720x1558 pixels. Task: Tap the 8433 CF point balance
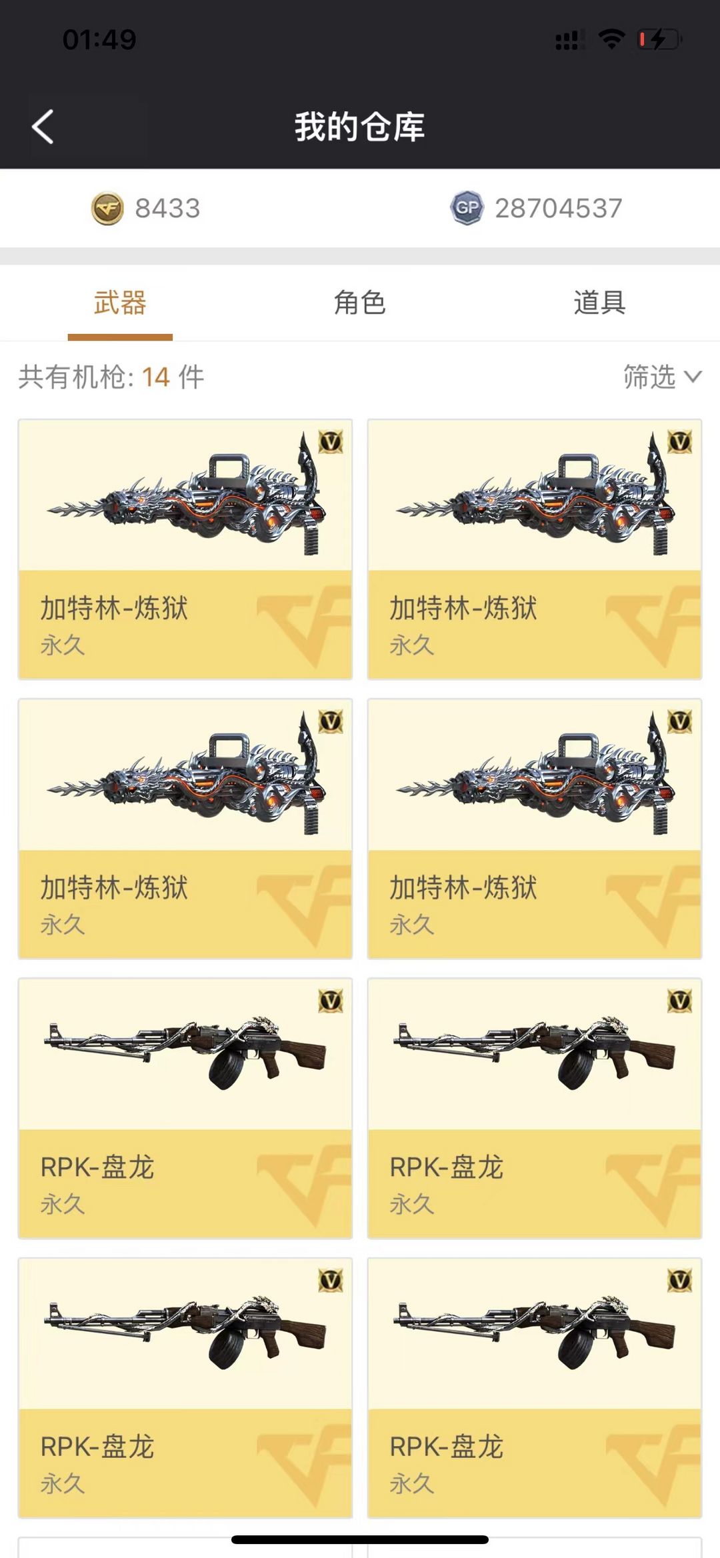pos(167,209)
